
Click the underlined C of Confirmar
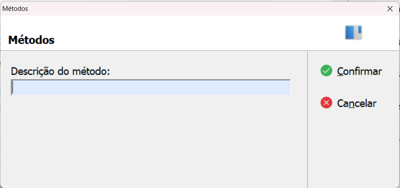pyautogui.click(x=340, y=71)
